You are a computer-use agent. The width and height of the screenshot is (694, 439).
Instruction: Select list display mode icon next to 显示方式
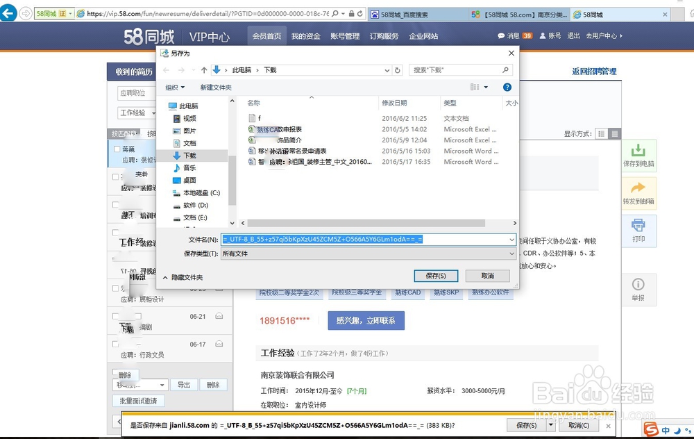[601, 134]
